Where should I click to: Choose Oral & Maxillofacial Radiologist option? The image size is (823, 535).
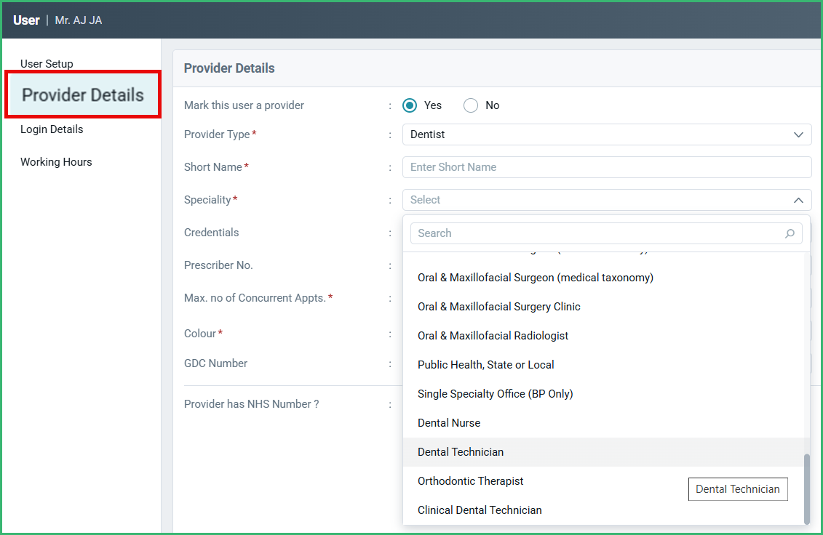tap(603, 336)
